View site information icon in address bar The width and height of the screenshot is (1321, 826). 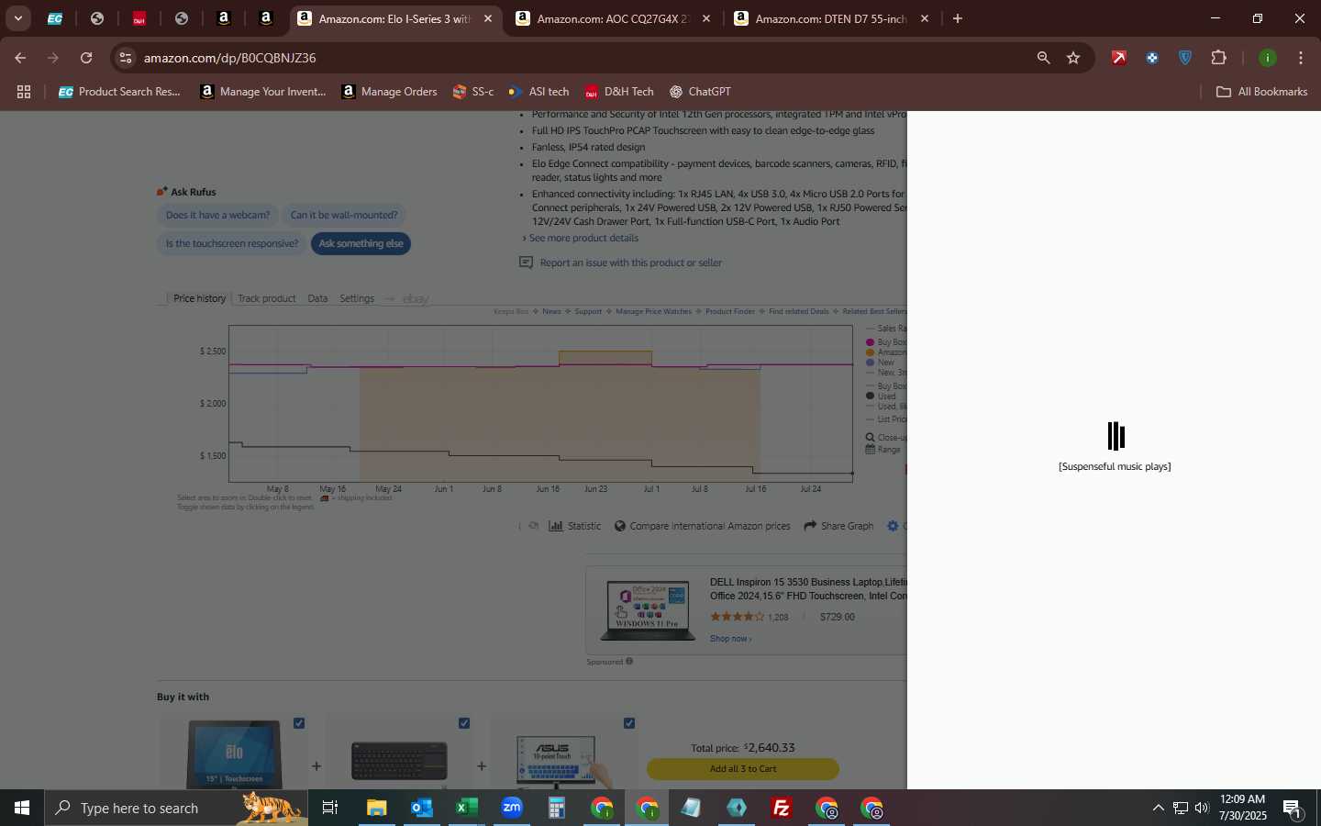coord(126,58)
